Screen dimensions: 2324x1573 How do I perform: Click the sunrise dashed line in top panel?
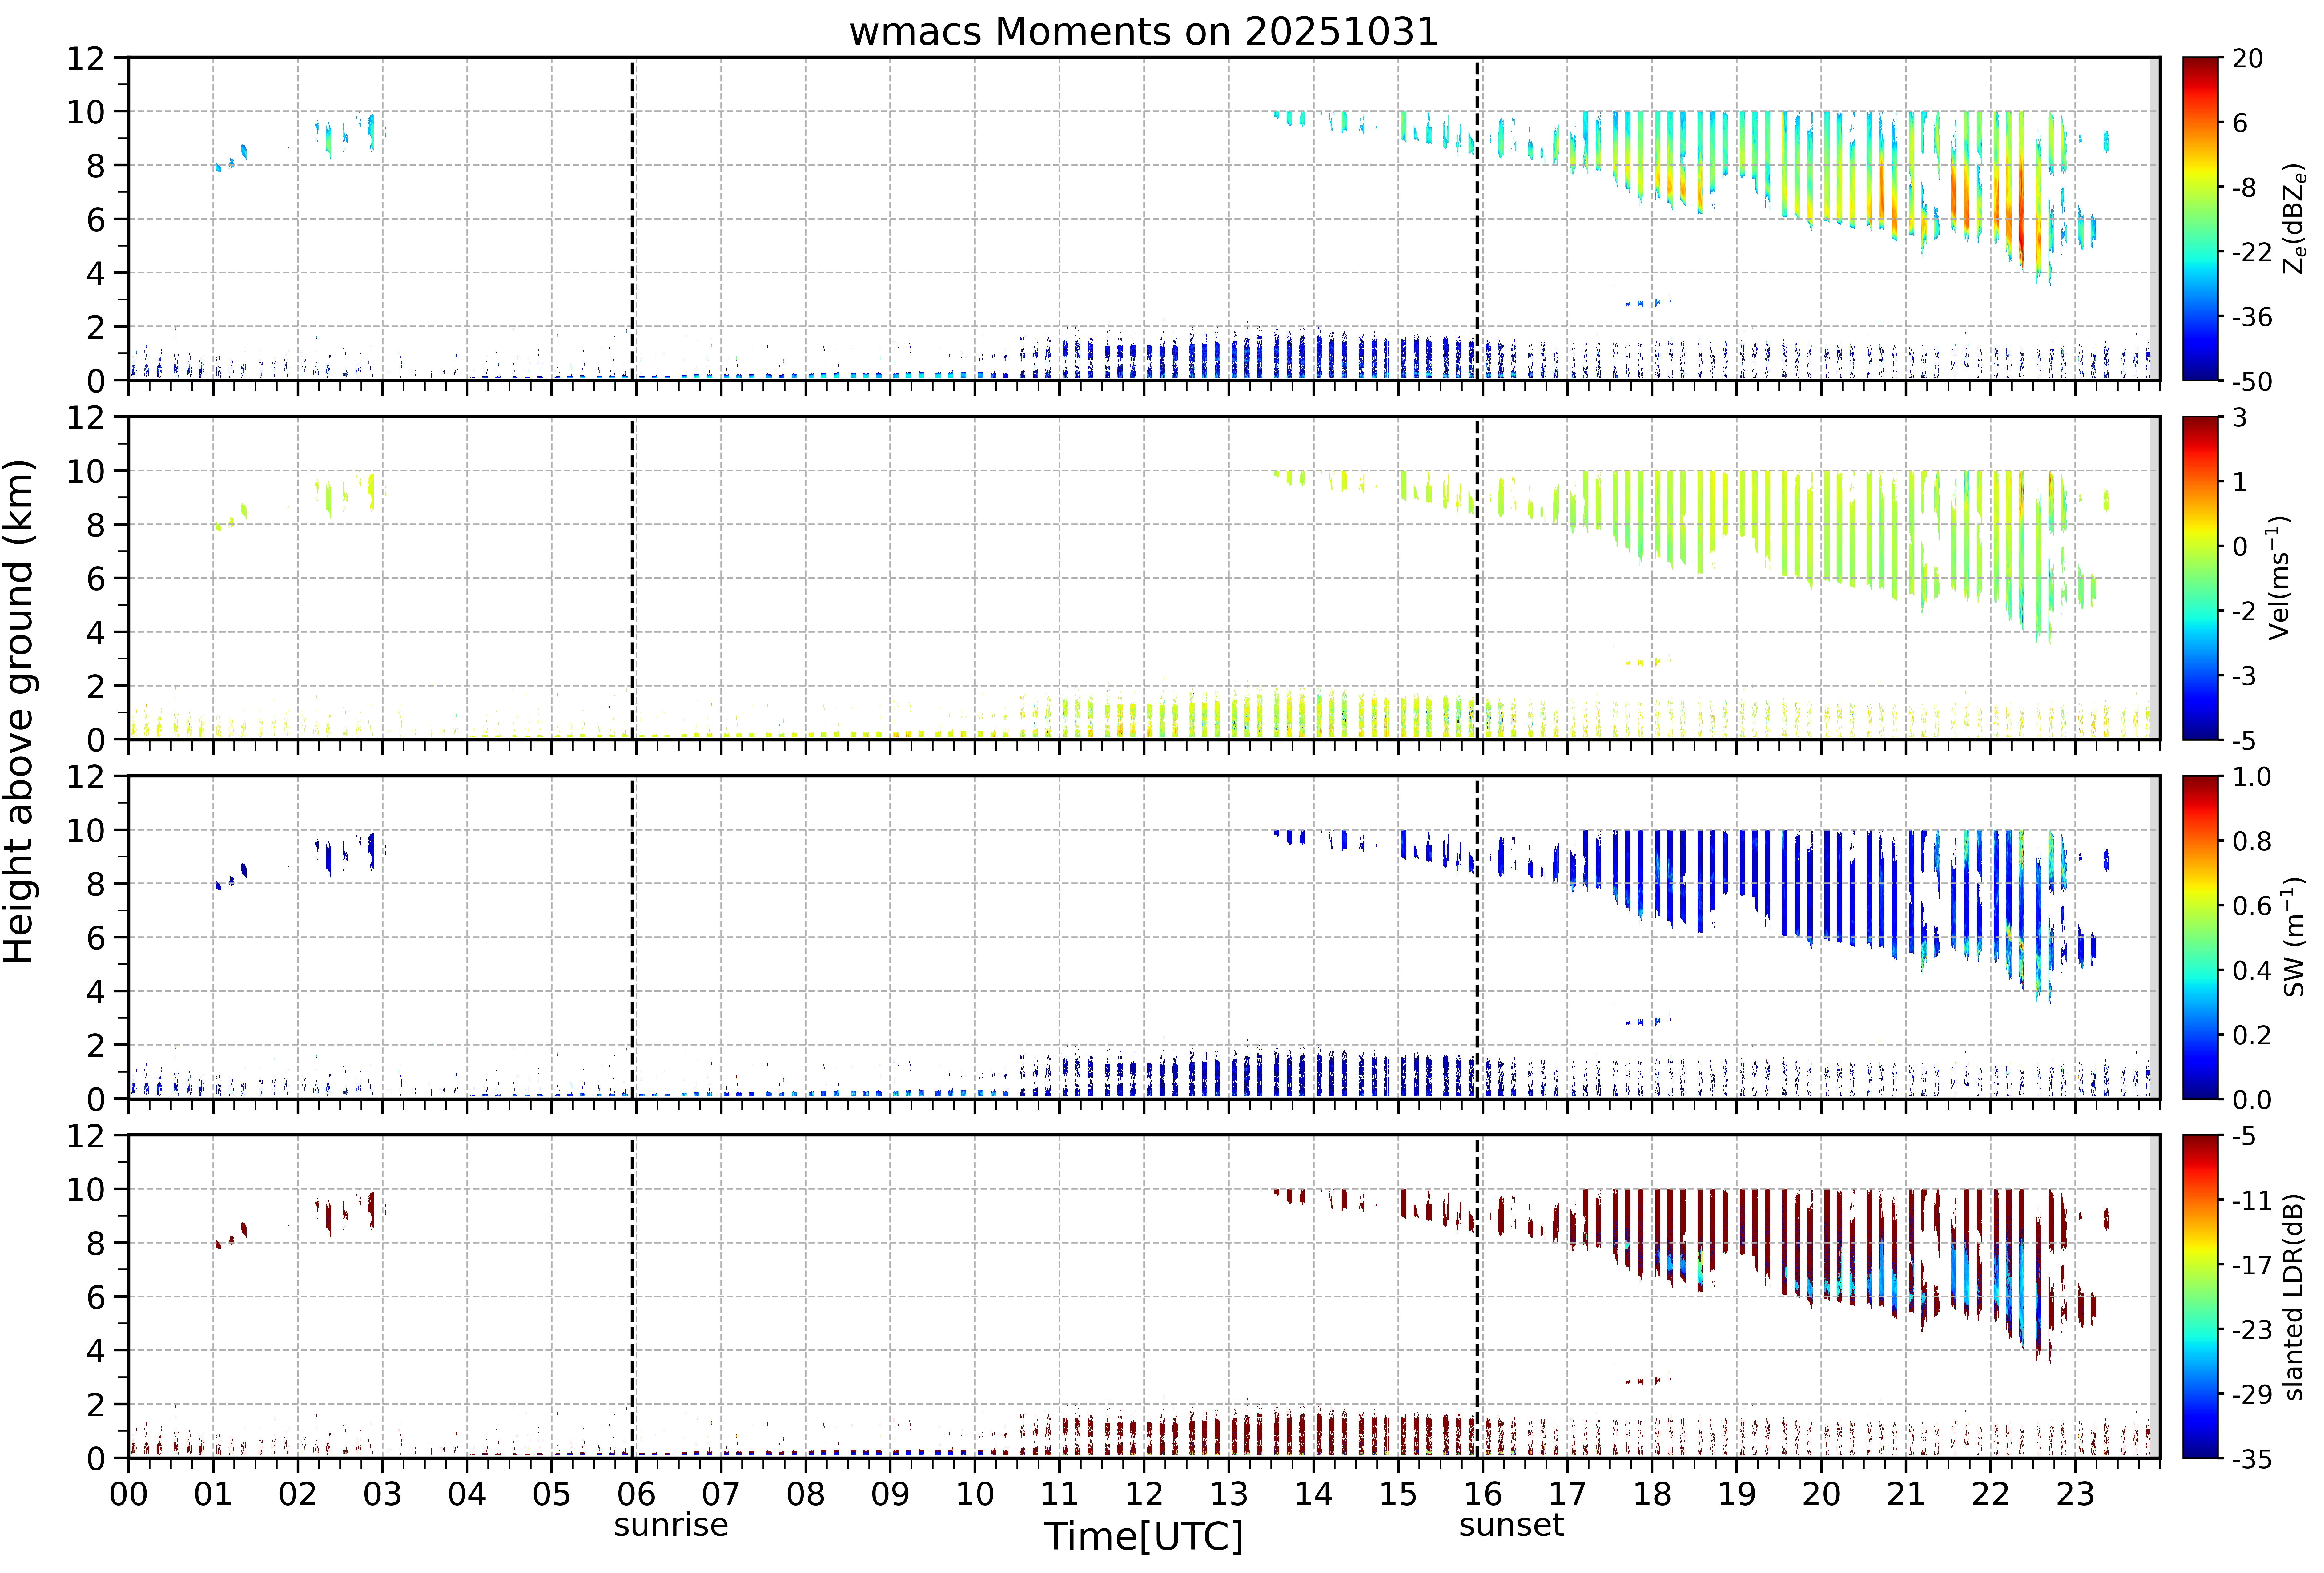pyautogui.click(x=632, y=219)
